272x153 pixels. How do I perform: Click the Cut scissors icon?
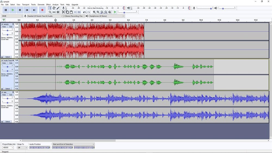coord(63,12)
